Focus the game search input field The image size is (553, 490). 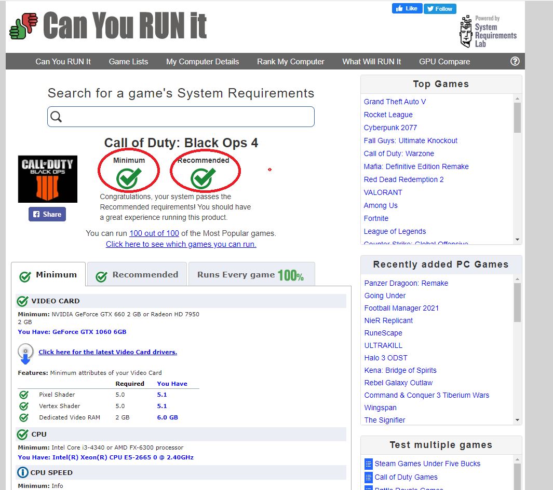[x=181, y=117]
